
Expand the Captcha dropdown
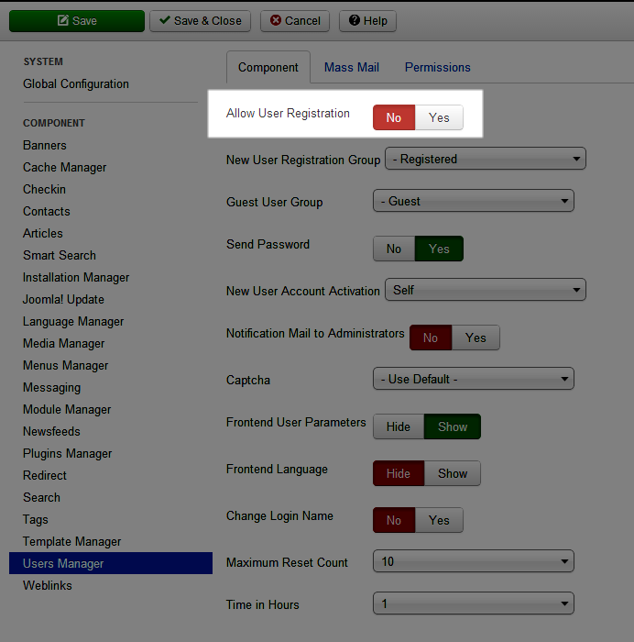[473, 379]
